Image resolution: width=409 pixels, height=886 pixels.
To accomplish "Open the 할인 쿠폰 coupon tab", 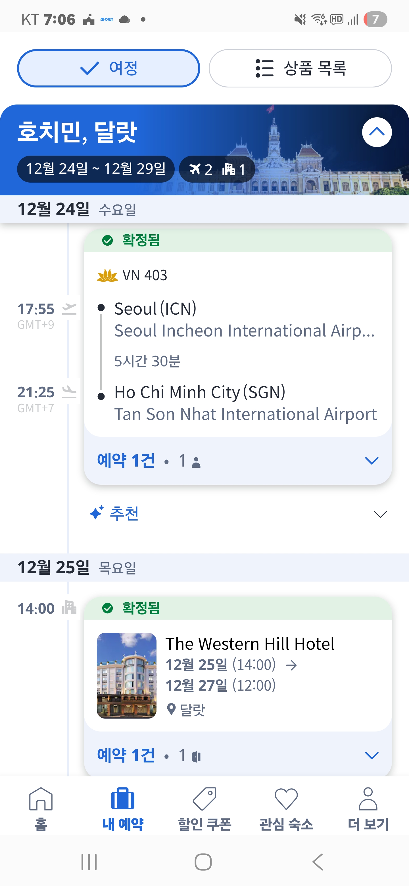I will tap(204, 808).
